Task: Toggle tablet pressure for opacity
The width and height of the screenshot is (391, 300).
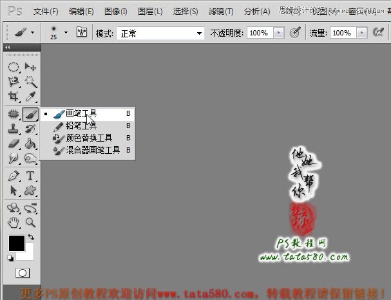Action: click(x=295, y=32)
